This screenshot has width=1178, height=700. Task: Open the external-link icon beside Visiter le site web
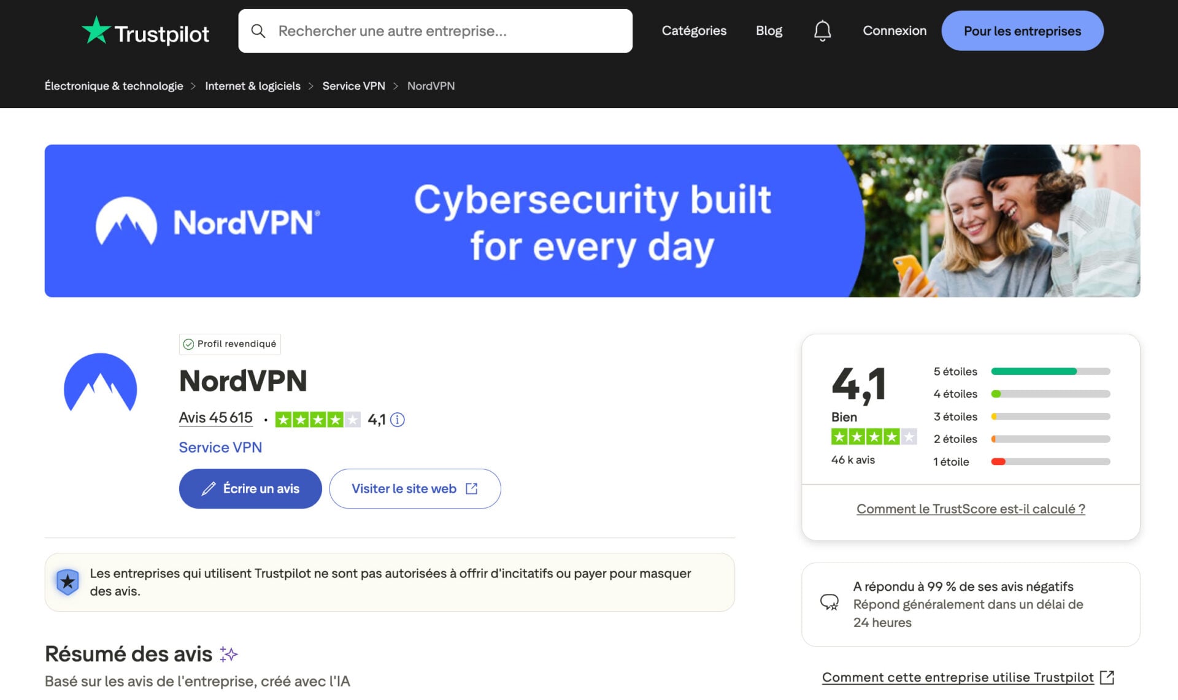(471, 488)
